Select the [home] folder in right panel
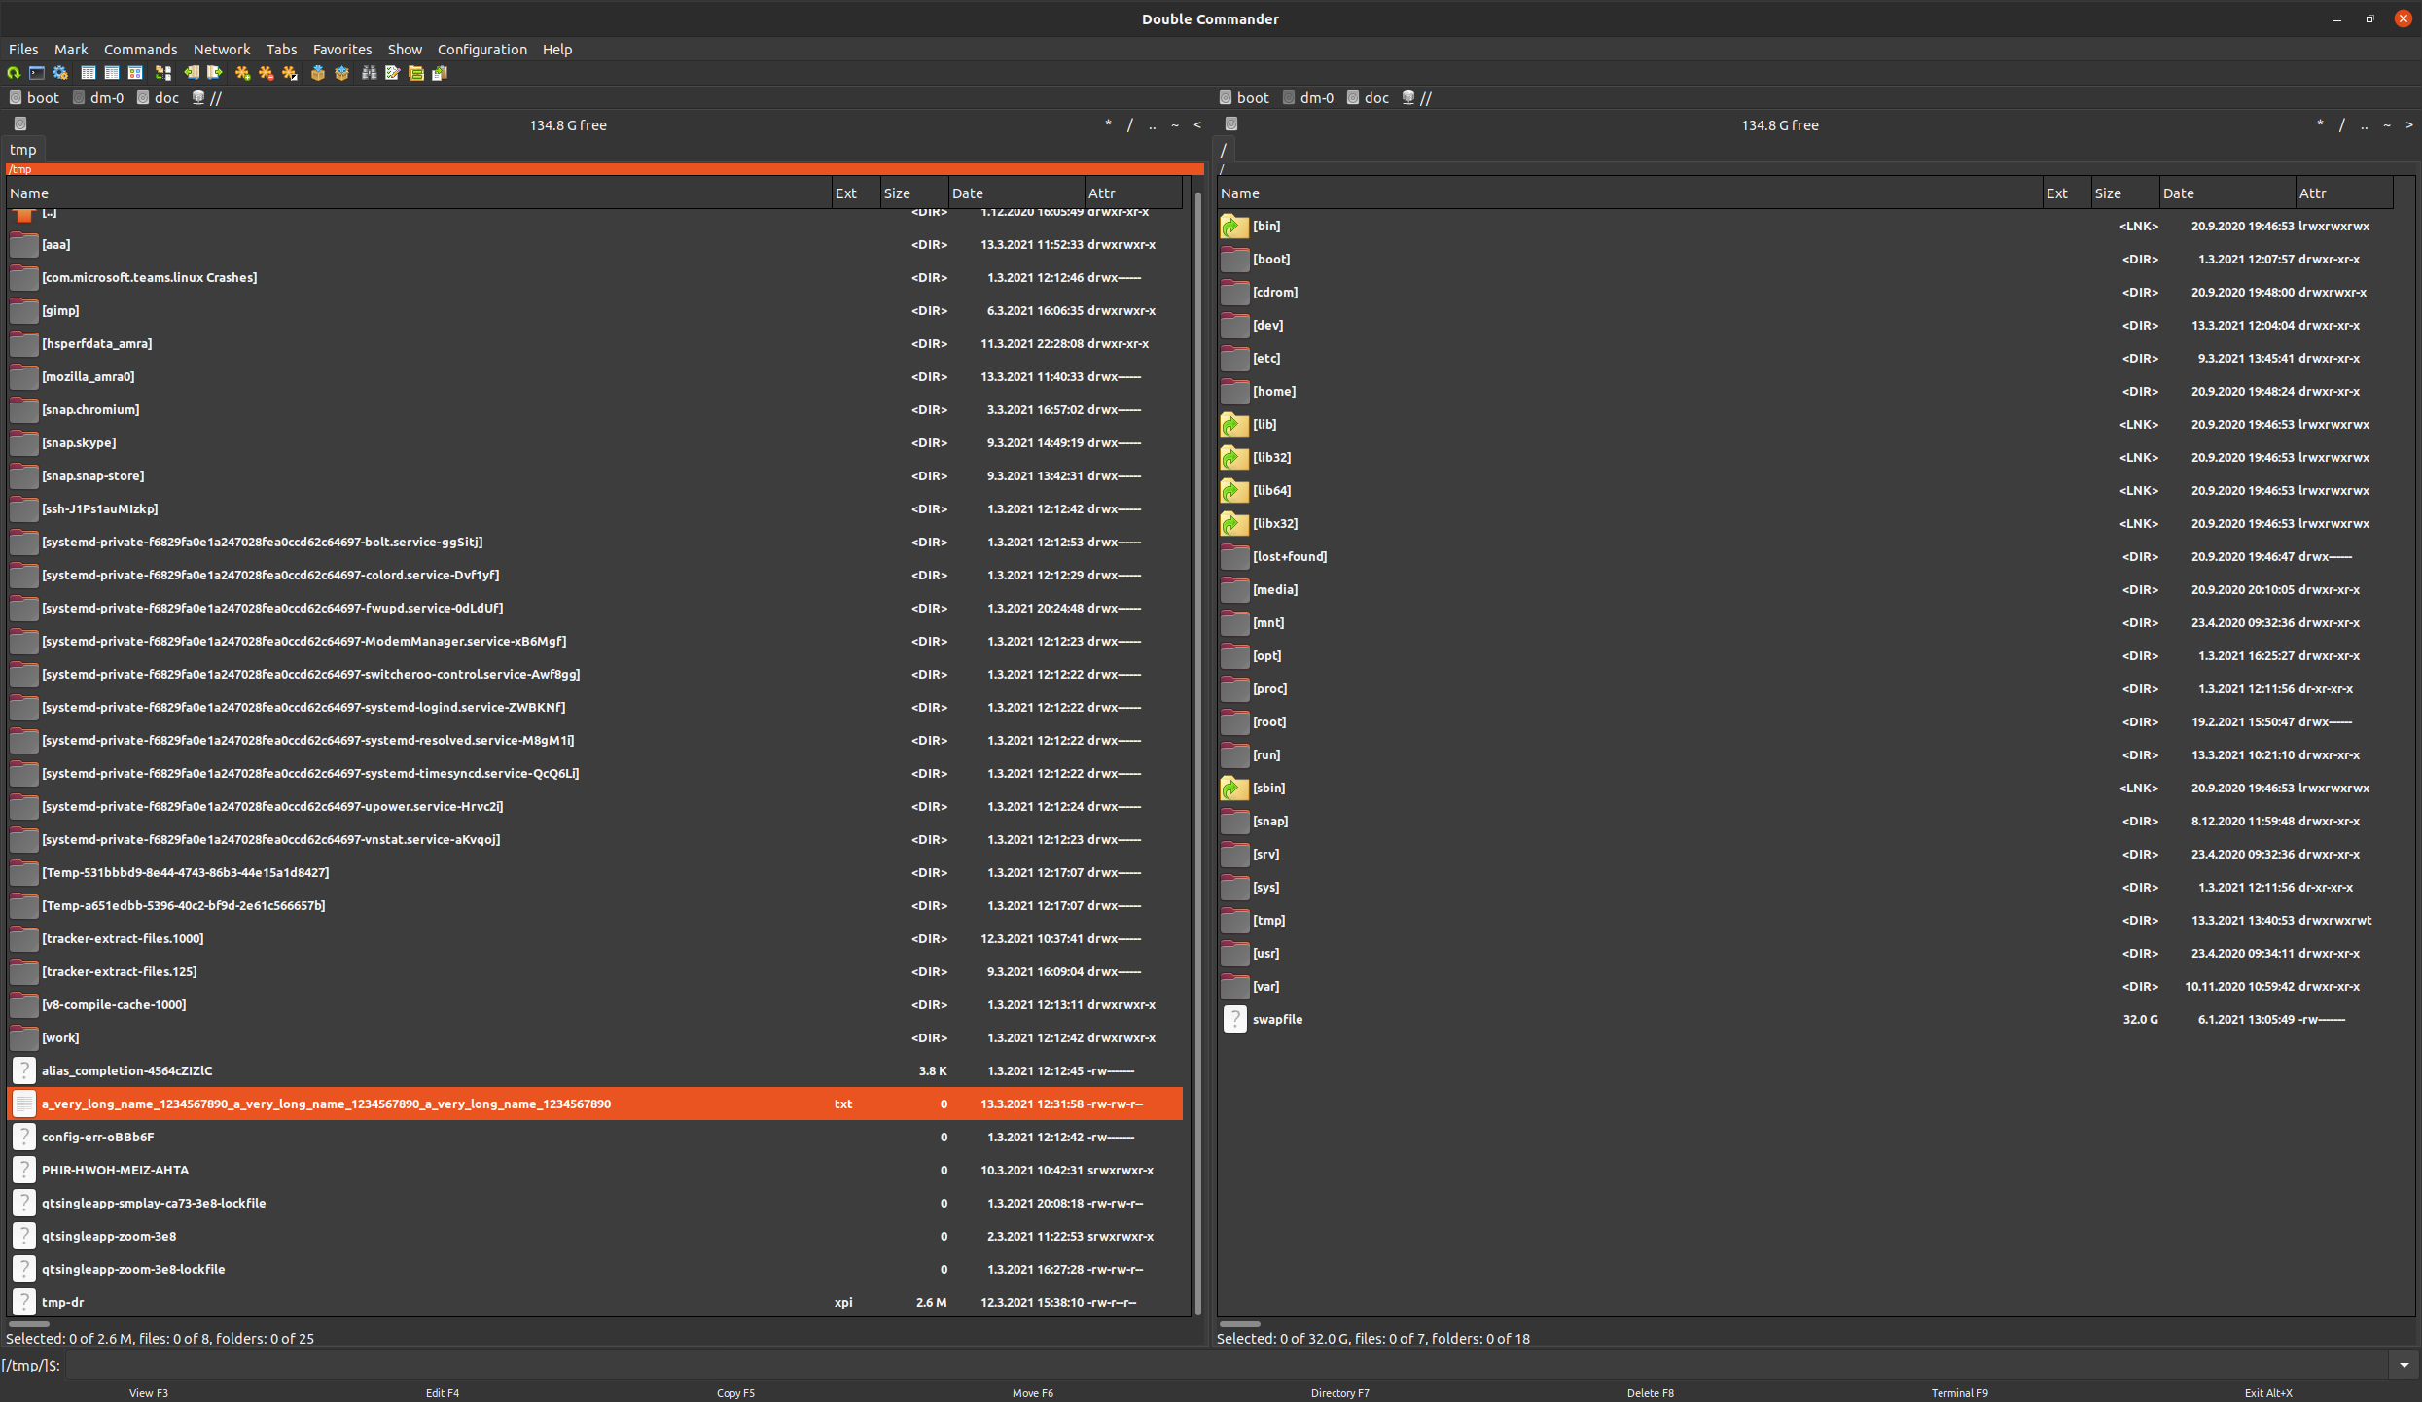Image resolution: width=2422 pixels, height=1402 pixels. point(1805,391)
